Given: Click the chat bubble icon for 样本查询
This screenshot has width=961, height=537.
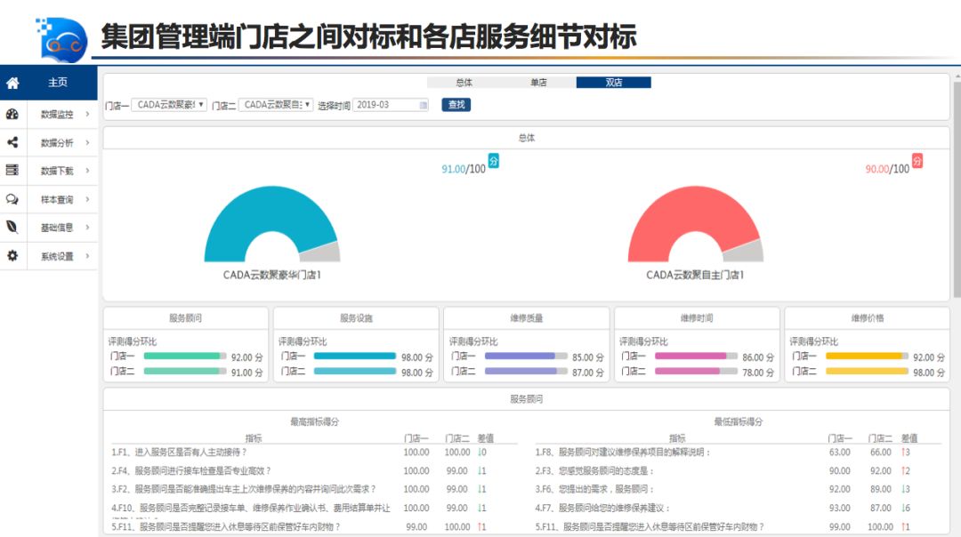Looking at the screenshot, I should tap(12, 199).
